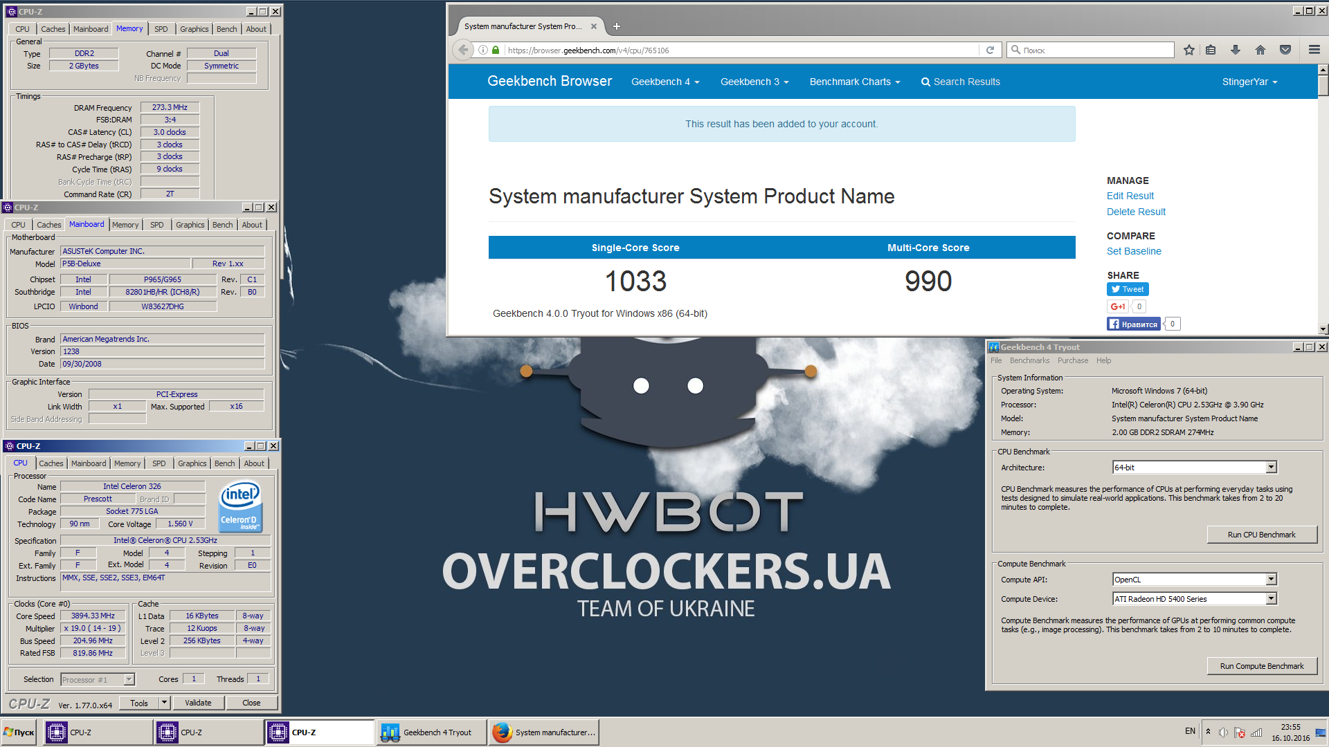Switch to SPD tab in top CPU-Z window
The width and height of the screenshot is (1329, 747).
(x=161, y=29)
